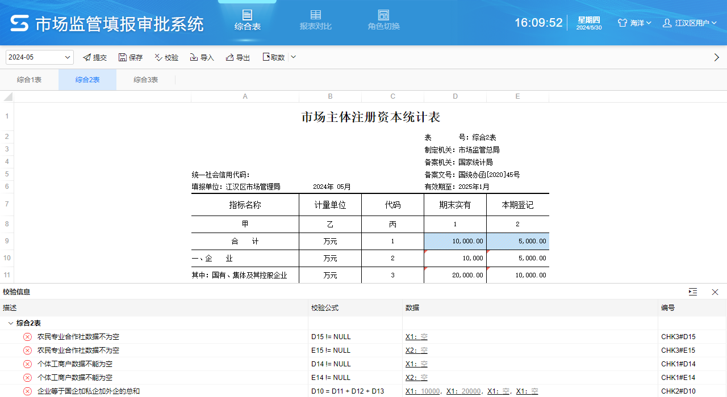Image resolution: width=727 pixels, height=397 pixels.
Task: Click the red error icon beside 个体工商户数据不能为空
Action: tap(27, 364)
